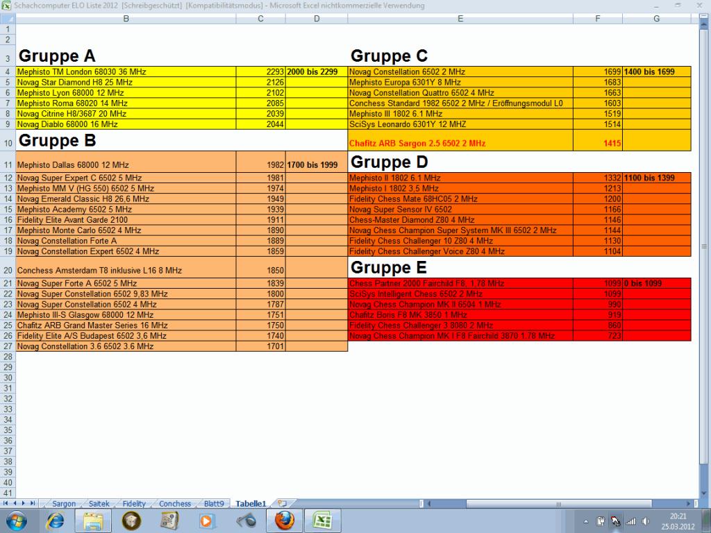Switch to the Blatt9 sheet tab
The width and height of the screenshot is (711, 533).
214,504
